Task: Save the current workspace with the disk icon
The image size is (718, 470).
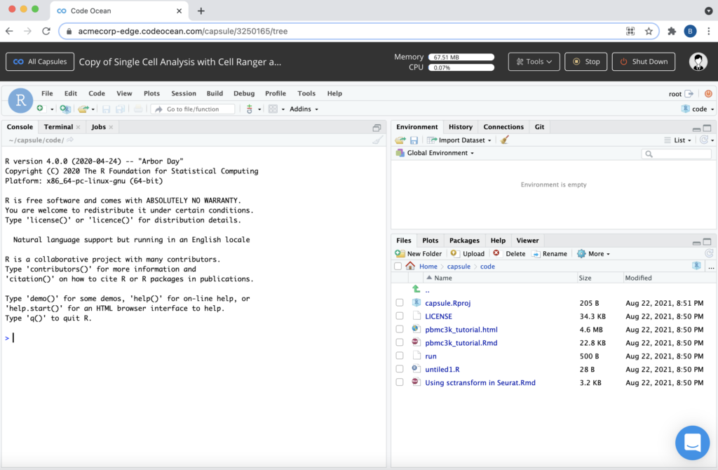Action: [414, 140]
